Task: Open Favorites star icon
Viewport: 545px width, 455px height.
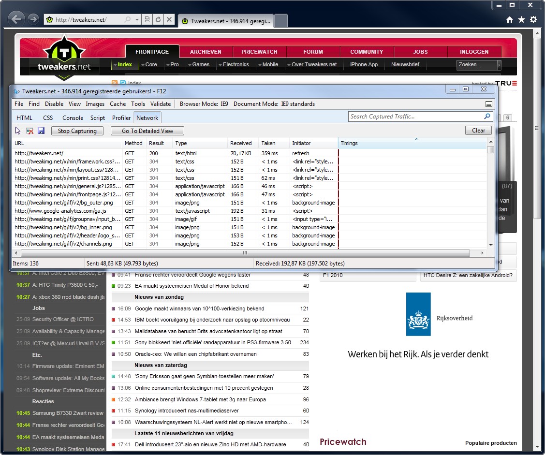Action: (x=521, y=19)
